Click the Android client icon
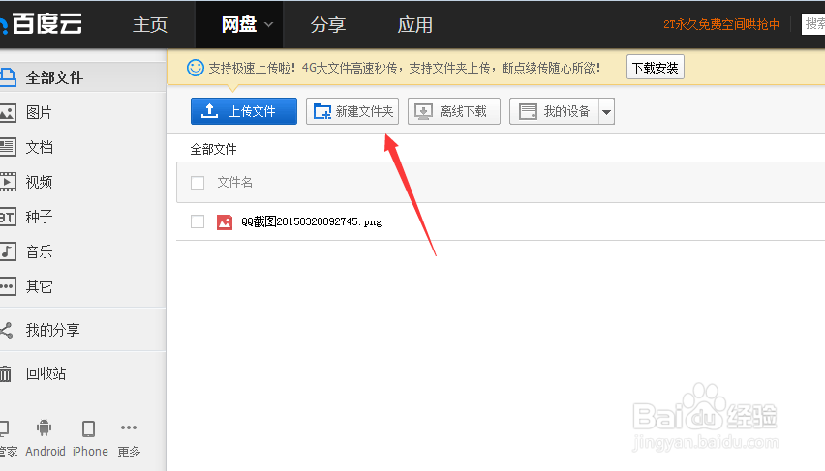The height and width of the screenshot is (471, 825). pyautogui.click(x=45, y=428)
